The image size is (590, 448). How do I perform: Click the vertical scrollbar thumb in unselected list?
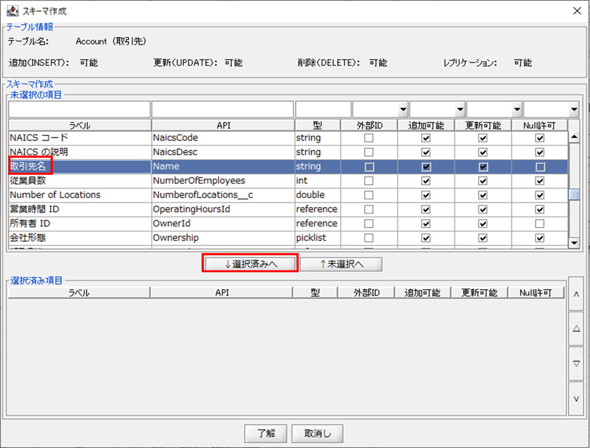pos(575,195)
